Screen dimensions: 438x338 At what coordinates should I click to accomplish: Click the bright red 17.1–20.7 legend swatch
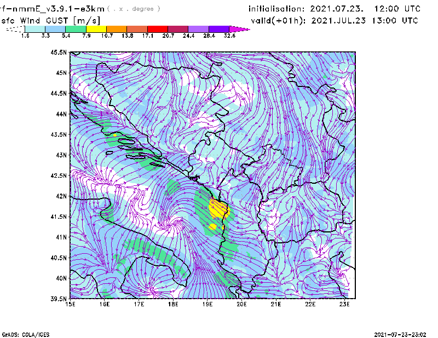point(158,29)
